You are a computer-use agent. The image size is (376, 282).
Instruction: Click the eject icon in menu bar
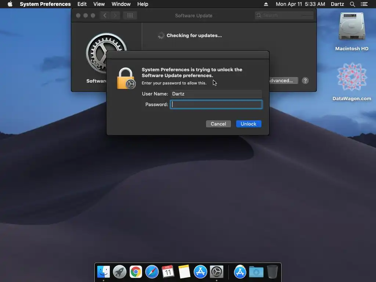266,4
